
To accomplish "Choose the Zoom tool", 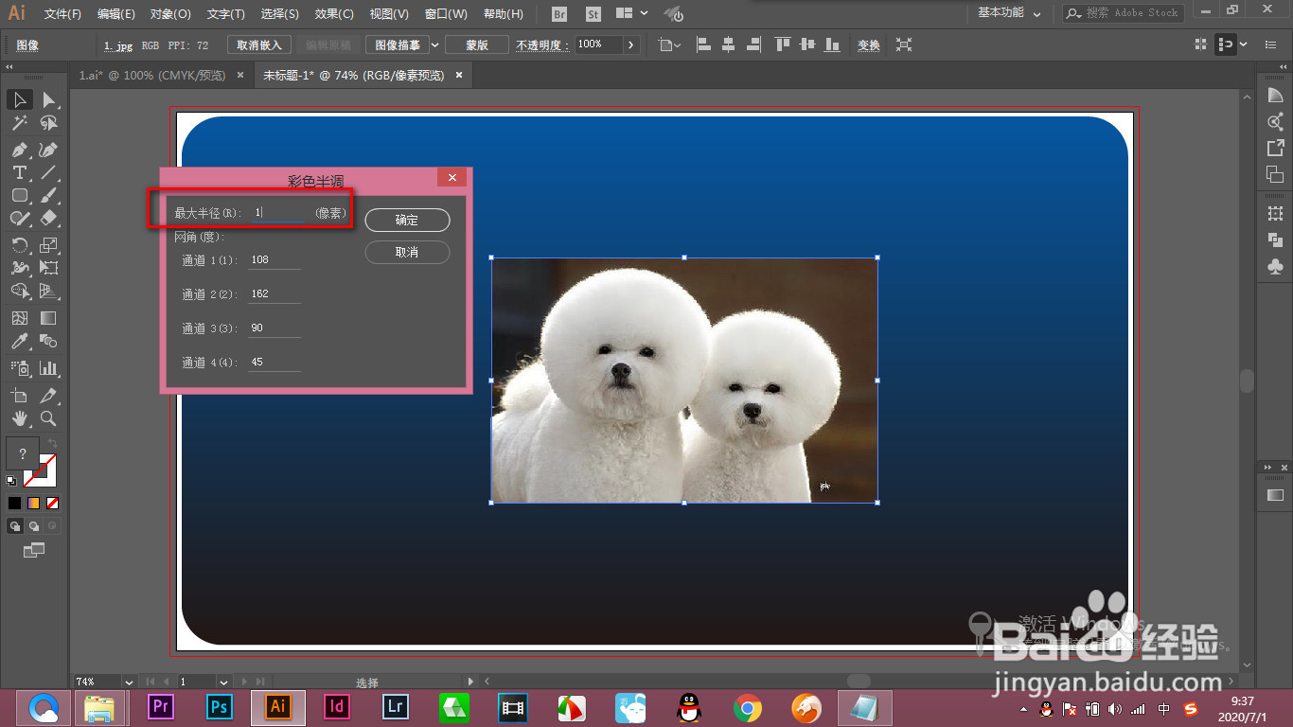I will coord(48,418).
